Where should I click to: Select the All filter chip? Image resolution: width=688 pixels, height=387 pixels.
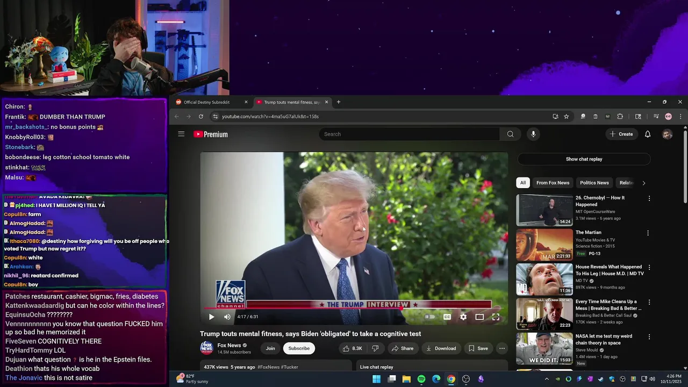coord(523,183)
